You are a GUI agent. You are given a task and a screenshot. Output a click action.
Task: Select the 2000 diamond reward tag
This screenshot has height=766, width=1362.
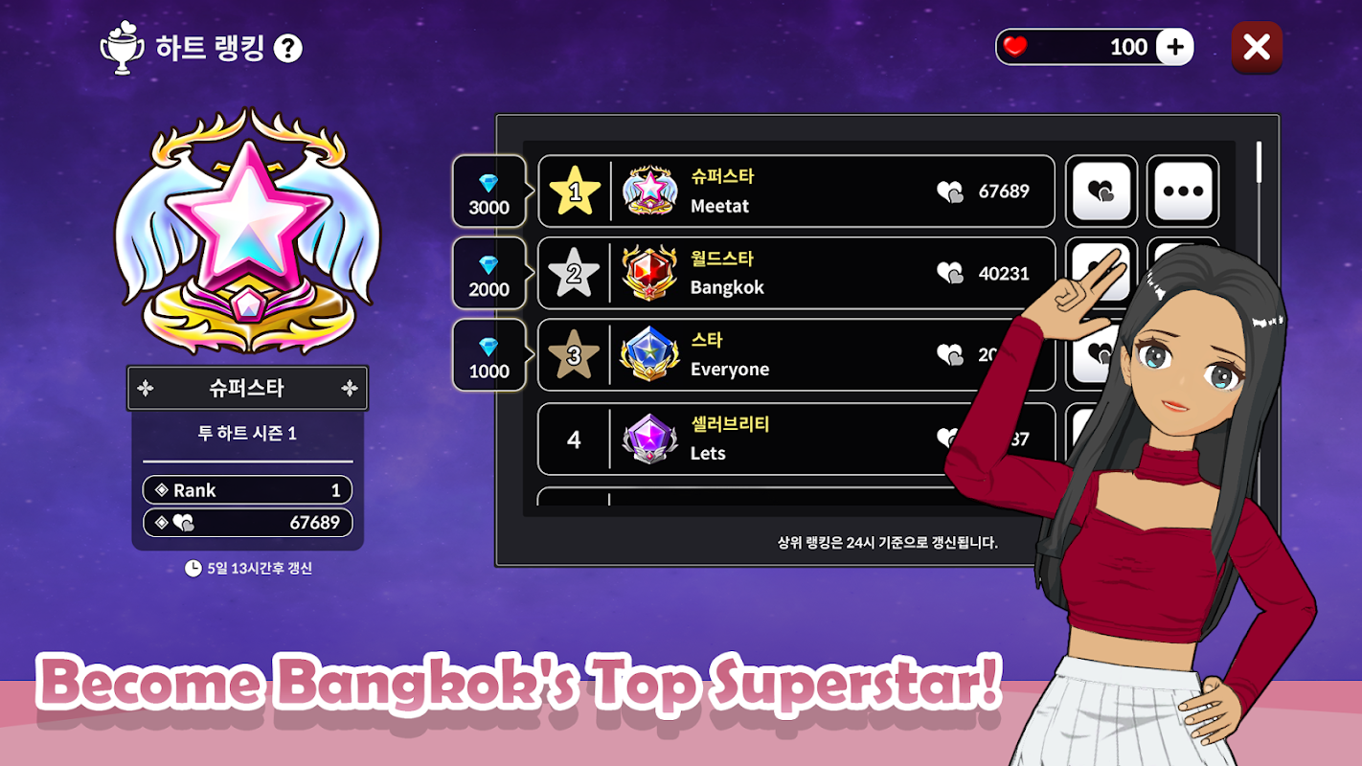(x=489, y=274)
